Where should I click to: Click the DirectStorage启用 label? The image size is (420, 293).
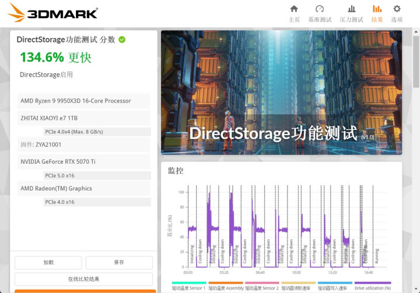[x=46, y=75]
